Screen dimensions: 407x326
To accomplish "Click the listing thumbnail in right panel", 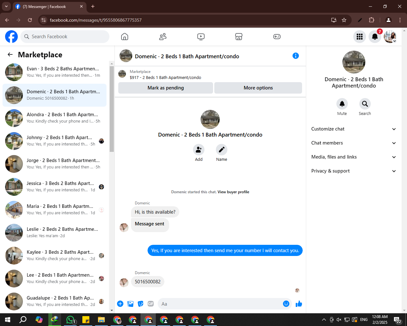I will click(354, 62).
